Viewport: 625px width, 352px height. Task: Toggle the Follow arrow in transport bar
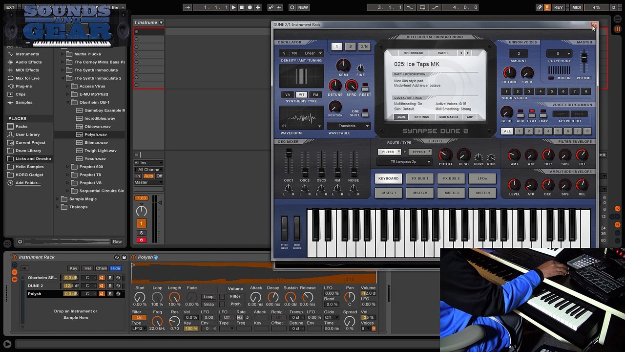point(187,7)
